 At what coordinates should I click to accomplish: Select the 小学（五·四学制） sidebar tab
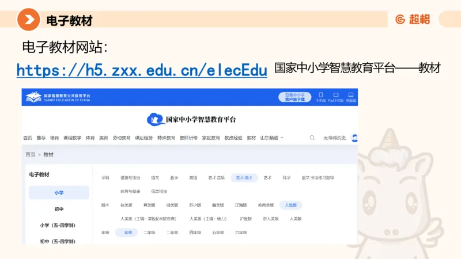(x=58, y=225)
